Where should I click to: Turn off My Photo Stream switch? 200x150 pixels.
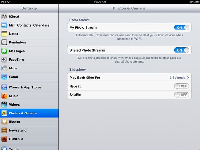(x=182, y=27)
